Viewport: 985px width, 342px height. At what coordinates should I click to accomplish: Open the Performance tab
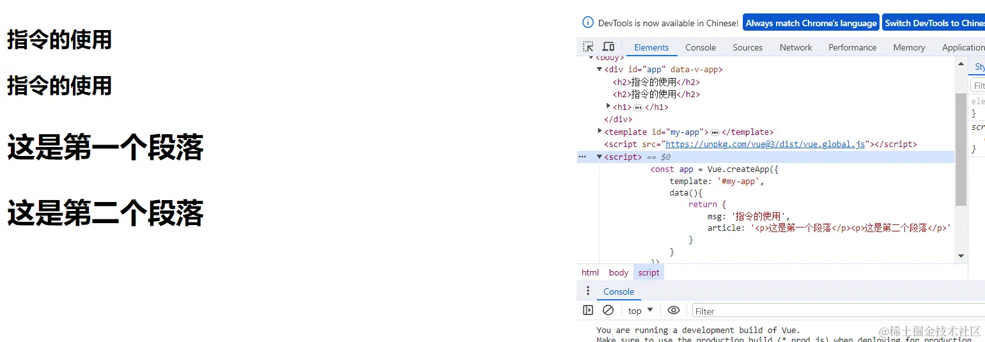pos(853,47)
